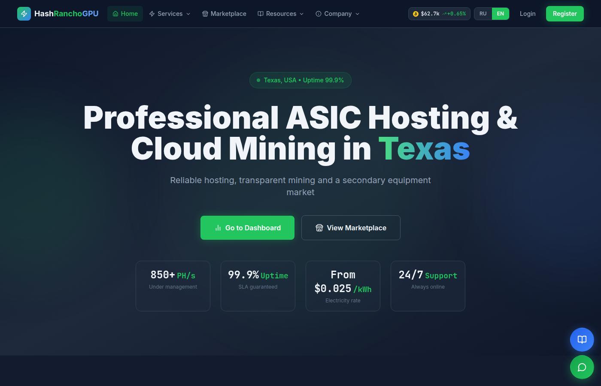Image resolution: width=601 pixels, height=386 pixels.
Task: Open the Resources menu
Action: pyautogui.click(x=281, y=14)
